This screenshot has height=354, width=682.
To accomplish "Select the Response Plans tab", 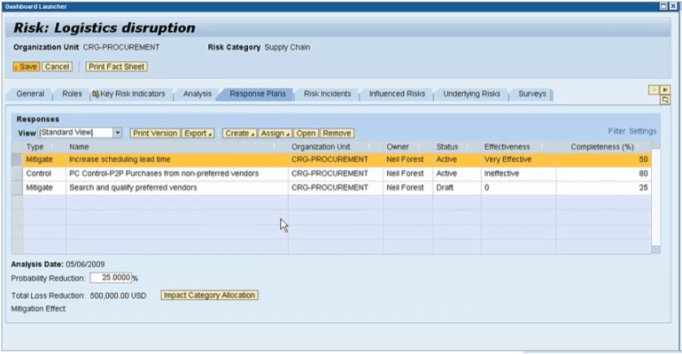I will pyautogui.click(x=258, y=94).
